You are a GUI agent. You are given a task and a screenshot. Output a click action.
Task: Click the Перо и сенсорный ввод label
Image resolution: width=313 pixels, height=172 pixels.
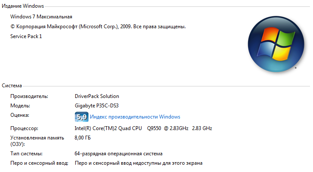pyautogui.click(x=39, y=163)
